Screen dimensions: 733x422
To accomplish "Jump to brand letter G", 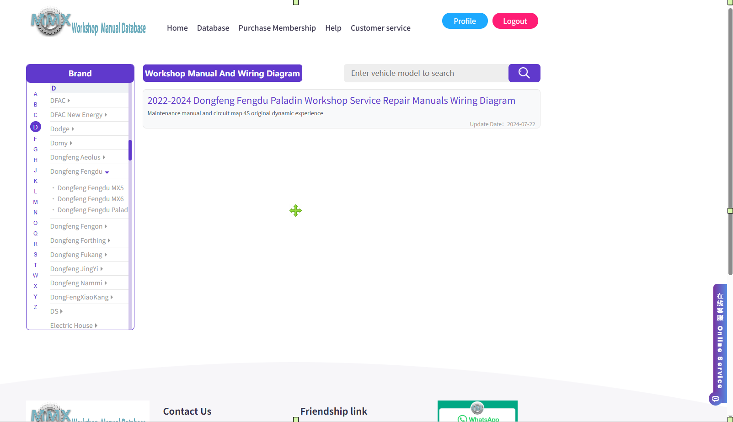I will coord(36,150).
